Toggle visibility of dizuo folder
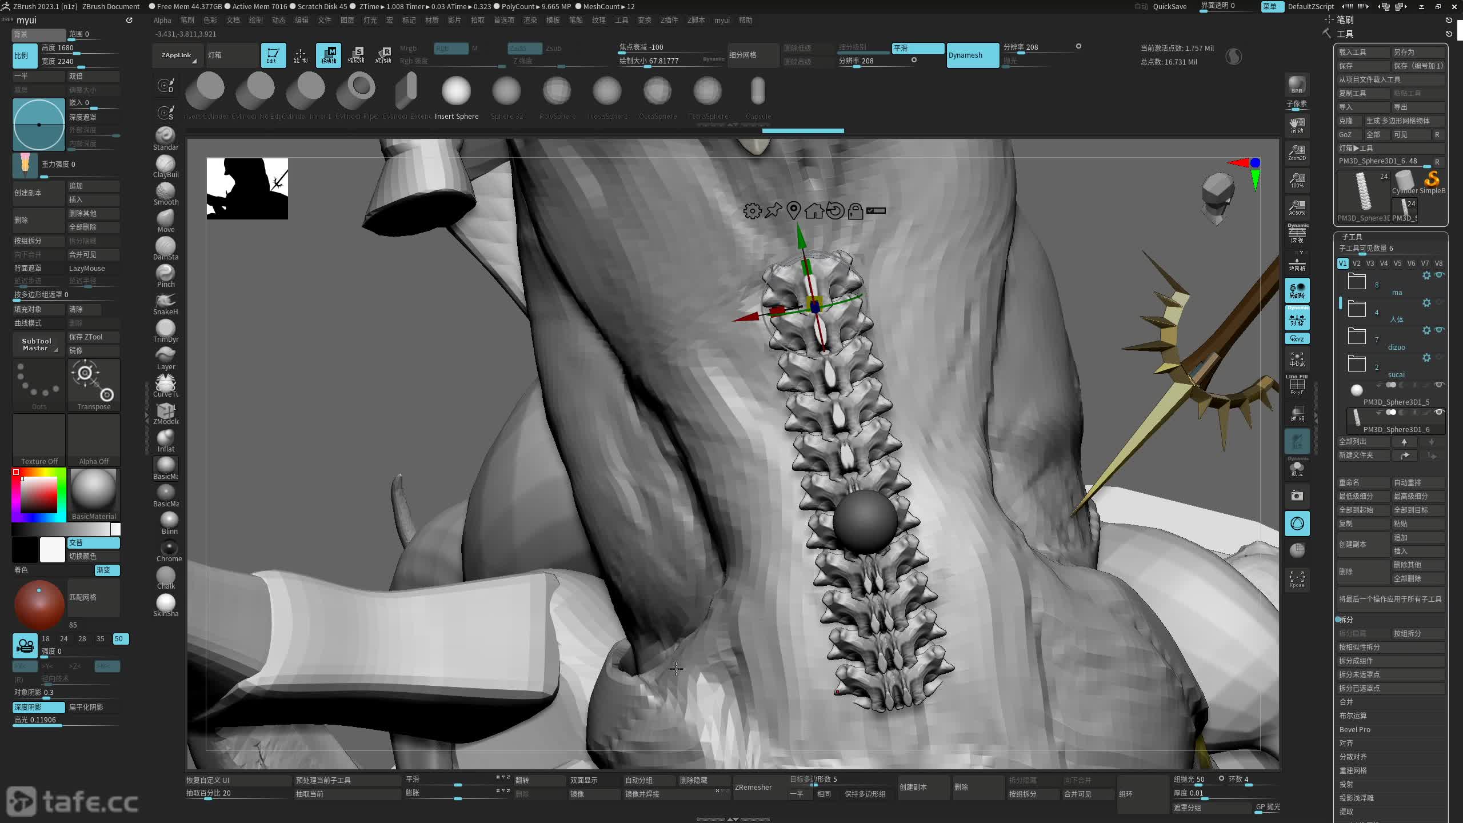 pos(1439,330)
